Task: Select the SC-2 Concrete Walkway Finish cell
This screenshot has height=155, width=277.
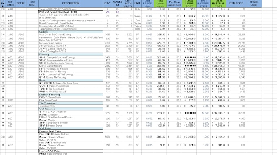Action: [70, 60]
